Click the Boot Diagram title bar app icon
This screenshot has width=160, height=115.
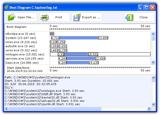coord(6,7)
